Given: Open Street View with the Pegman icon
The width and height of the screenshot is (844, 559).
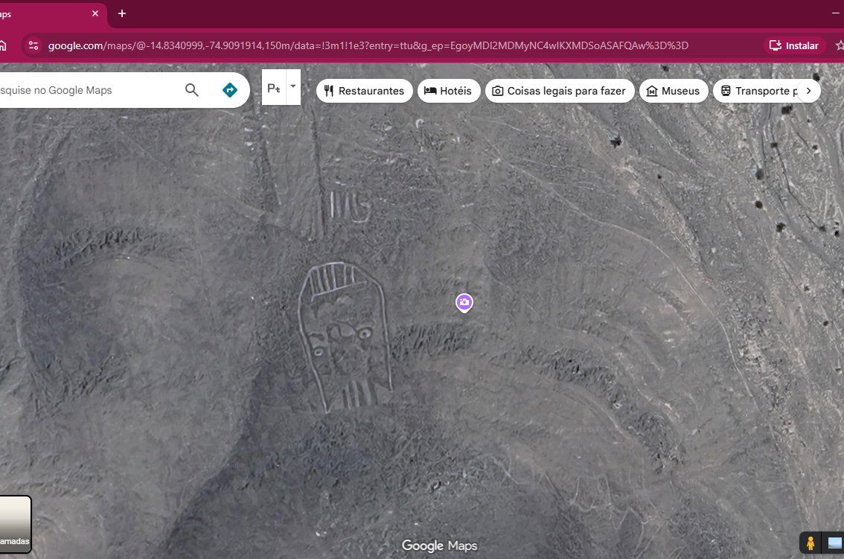Looking at the screenshot, I should 810,543.
